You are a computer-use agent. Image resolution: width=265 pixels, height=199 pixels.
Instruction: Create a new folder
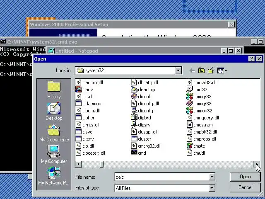pos(211,70)
